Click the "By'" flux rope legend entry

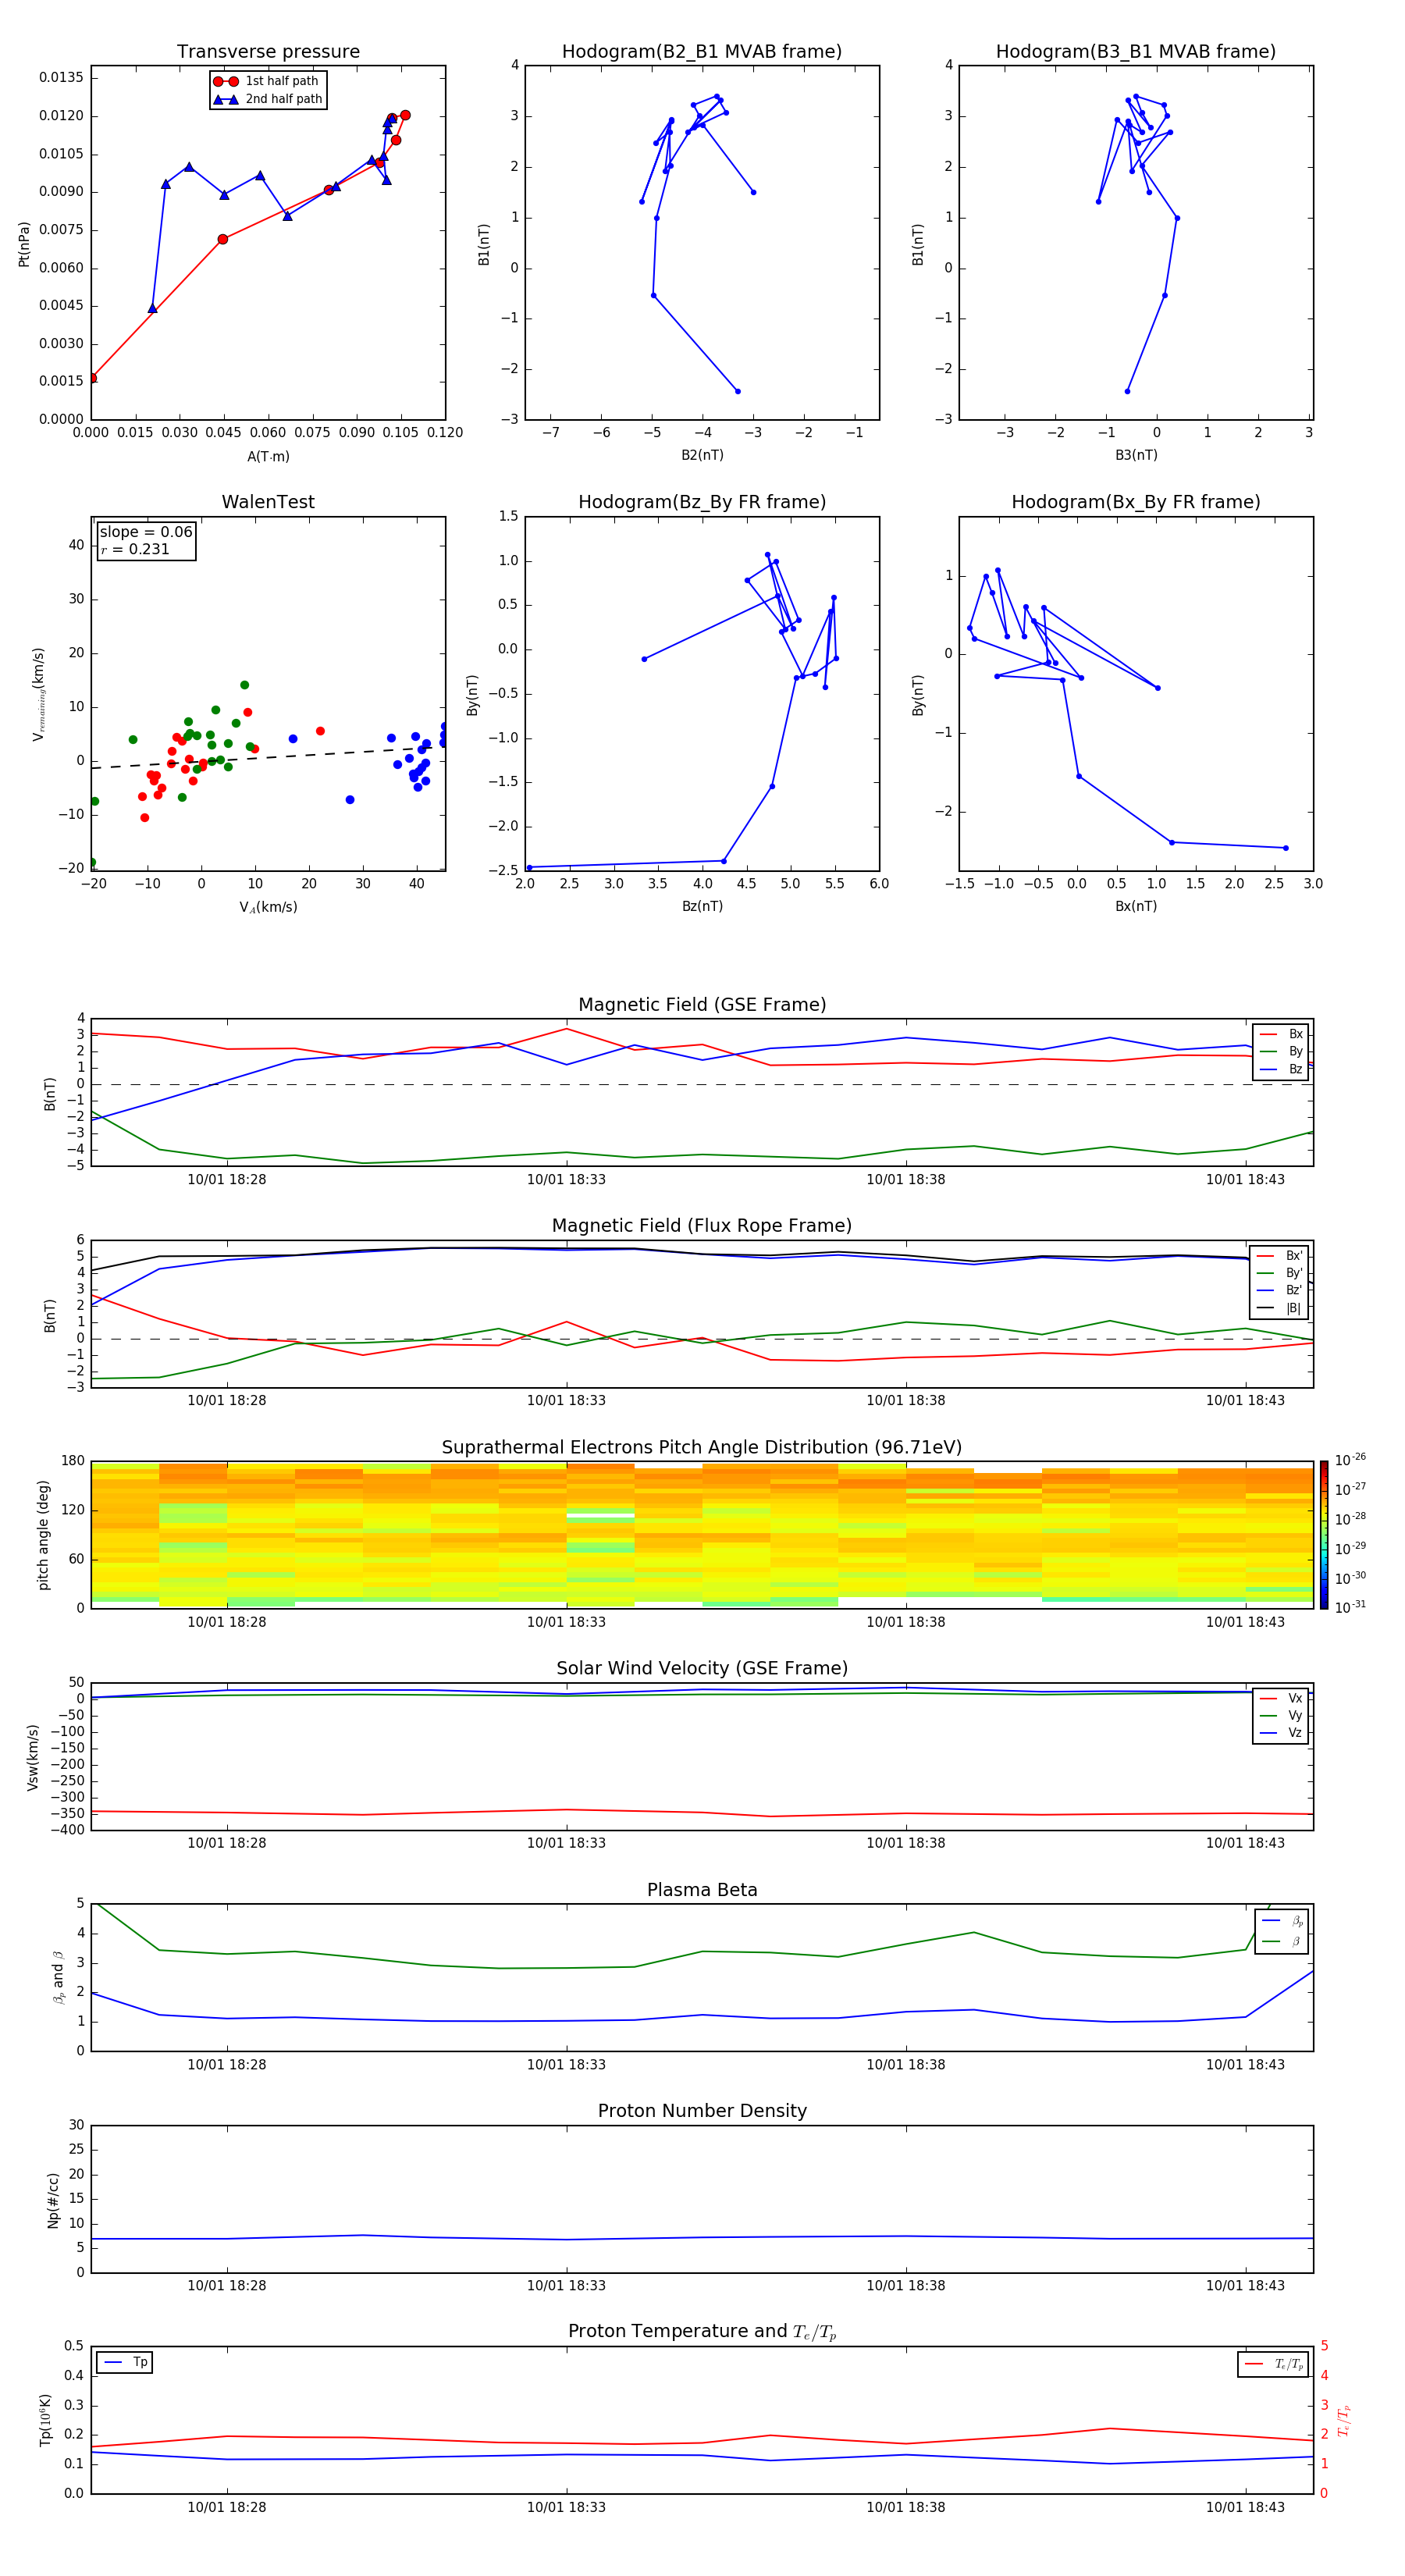(x=1280, y=1273)
